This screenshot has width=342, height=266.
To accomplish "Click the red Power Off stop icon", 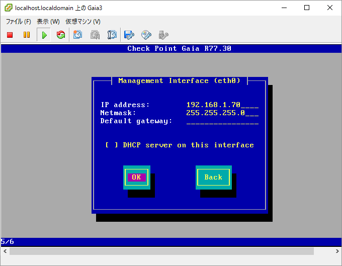I will (10, 35).
